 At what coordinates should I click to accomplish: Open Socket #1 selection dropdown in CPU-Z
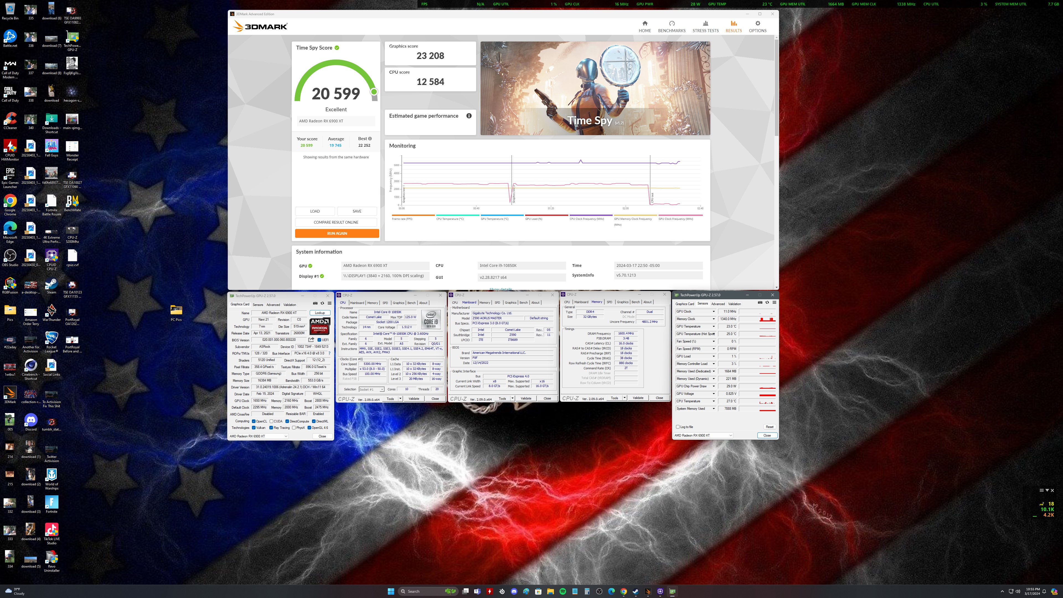click(x=371, y=389)
